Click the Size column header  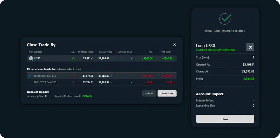click(72, 52)
